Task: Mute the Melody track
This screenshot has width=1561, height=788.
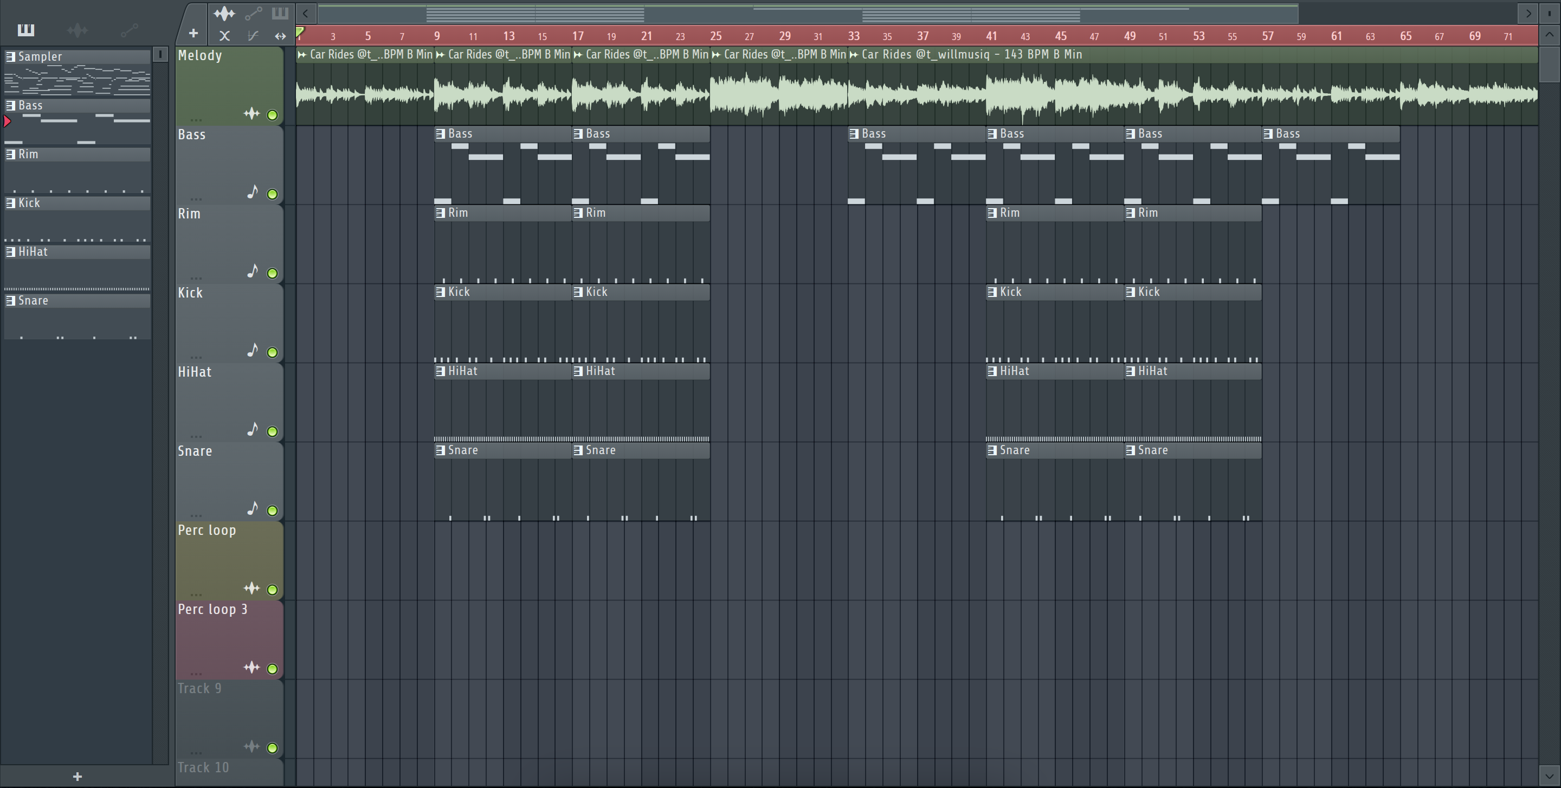Action: [x=273, y=115]
